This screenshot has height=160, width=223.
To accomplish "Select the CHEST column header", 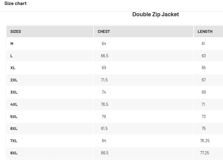I will tap(104, 32).
